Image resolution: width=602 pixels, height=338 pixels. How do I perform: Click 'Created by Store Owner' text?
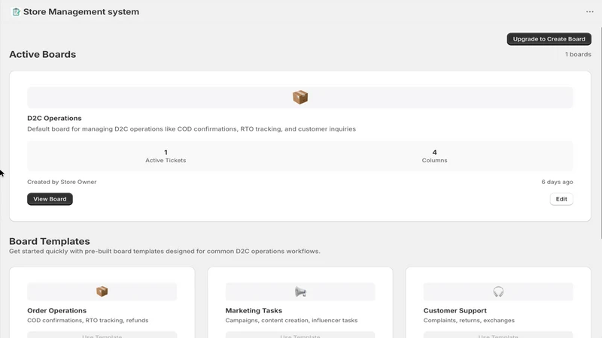click(x=62, y=182)
